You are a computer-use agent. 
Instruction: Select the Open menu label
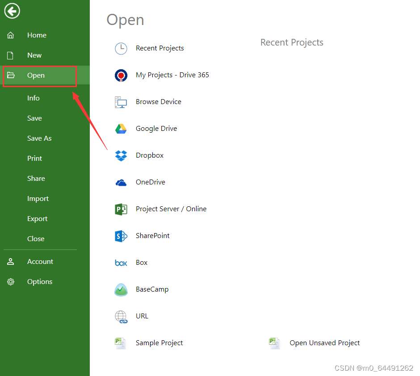(x=36, y=75)
